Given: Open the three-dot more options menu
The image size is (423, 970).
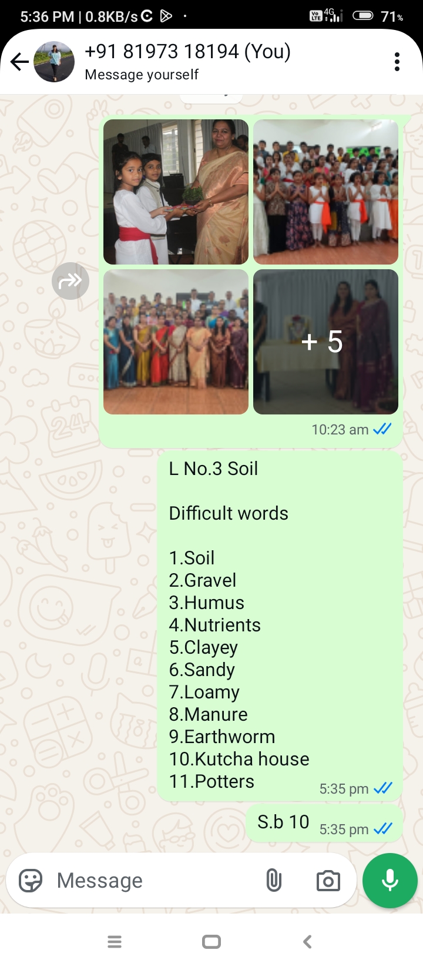Looking at the screenshot, I should (x=397, y=62).
